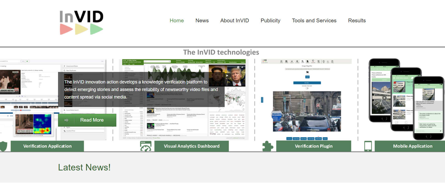Open the News menu item
445x185 pixels.
pyautogui.click(x=202, y=21)
